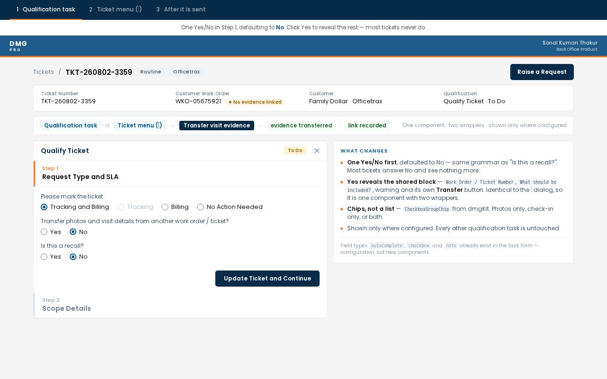Click the Officetrax tag
This screenshot has width=607, height=379.
(x=186, y=72)
